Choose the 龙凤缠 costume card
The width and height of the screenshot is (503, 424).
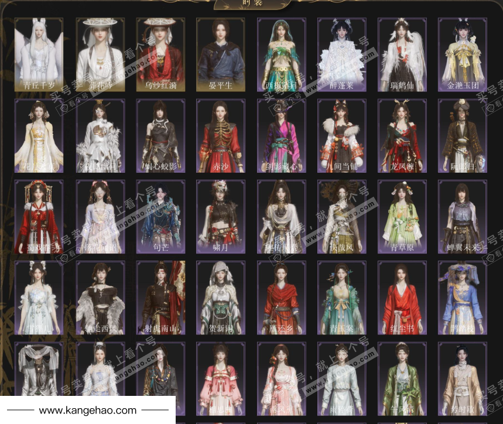[402, 136]
